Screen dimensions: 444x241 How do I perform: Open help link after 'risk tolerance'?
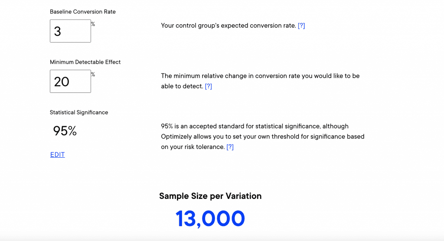click(x=230, y=147)
